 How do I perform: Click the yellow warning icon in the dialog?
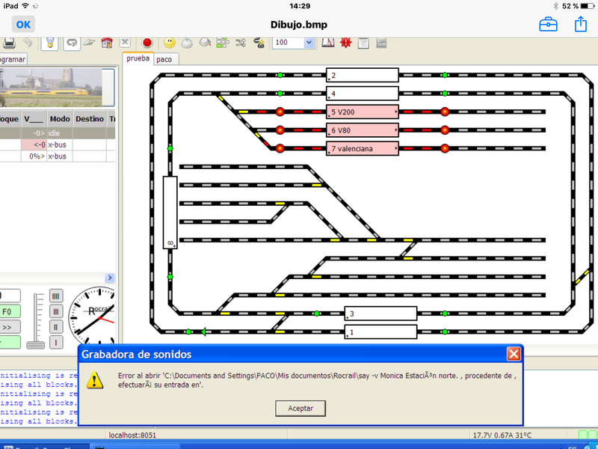pos(95,380)
